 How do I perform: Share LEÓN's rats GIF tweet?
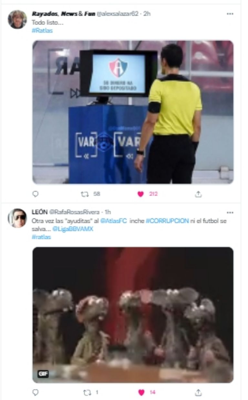click(199, 392)
